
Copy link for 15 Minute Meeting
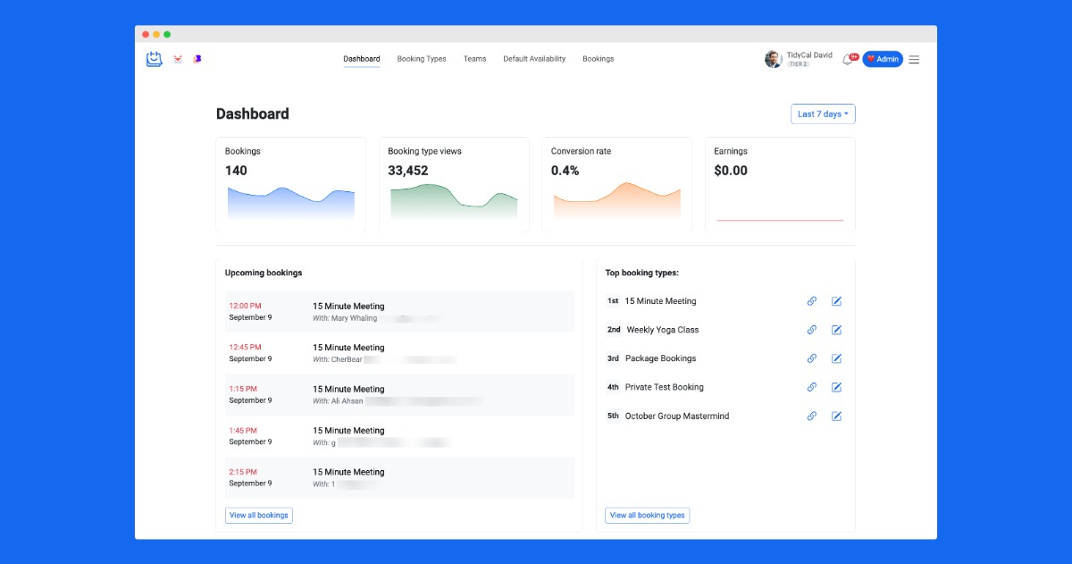812,301
